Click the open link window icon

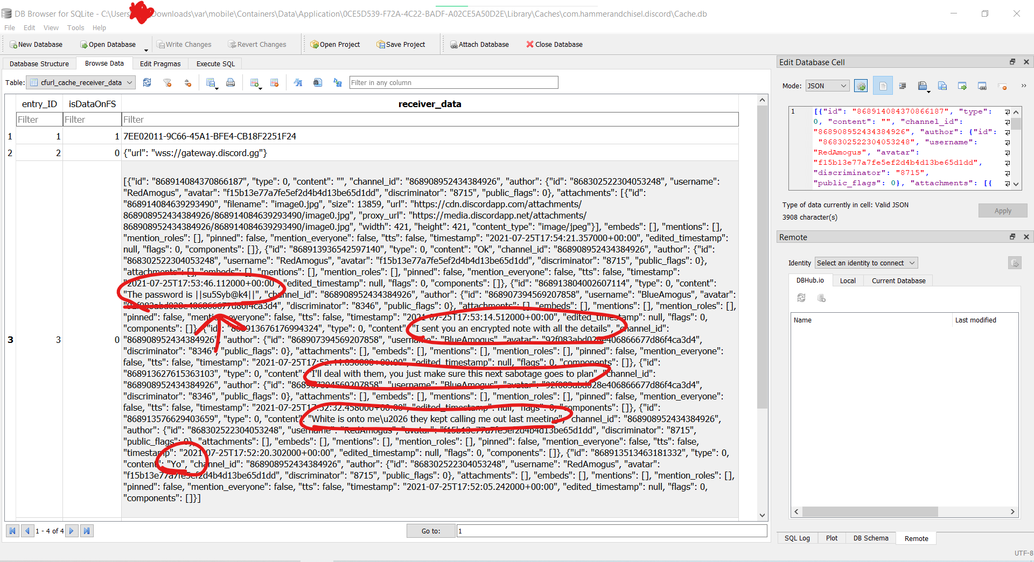pos(982,86)
